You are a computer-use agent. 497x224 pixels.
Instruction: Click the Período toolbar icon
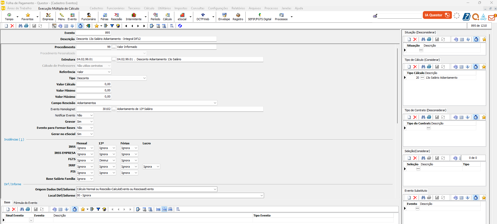(155, 17)
